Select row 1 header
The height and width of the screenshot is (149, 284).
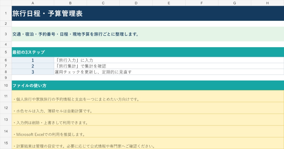point(6,13)
